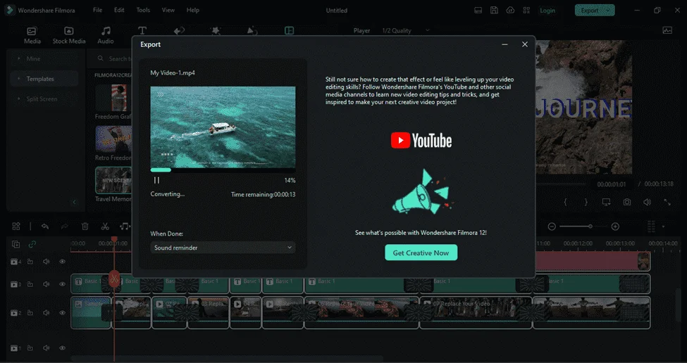The image size is (687, 363).
Task: Click the undo arrow icon
Action: pyautogui.click(x=44, y=226)
